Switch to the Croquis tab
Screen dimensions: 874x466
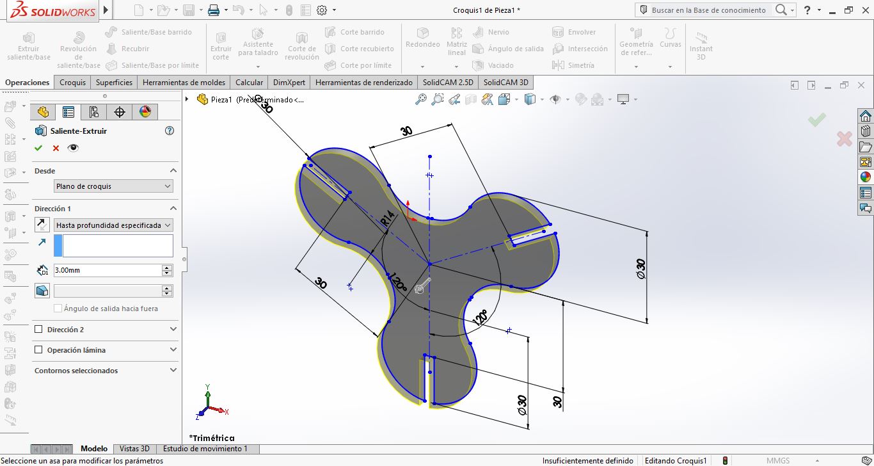tap(72, 83)
